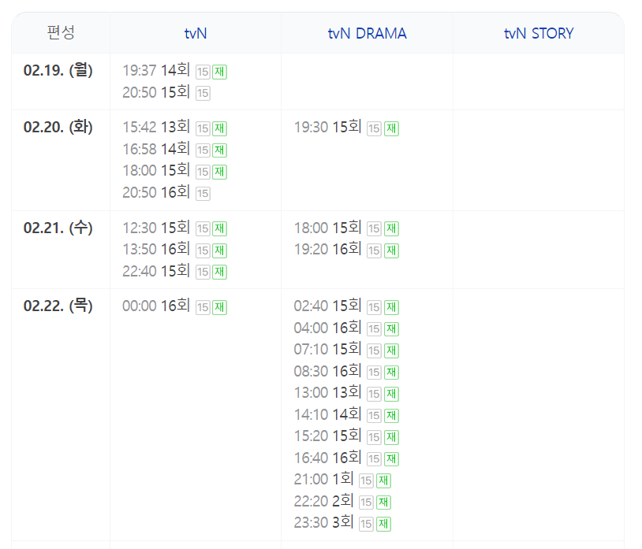Click the 15 age-rating badge beside 13:50 16회
Image resolution: width=642 pixels, height=549 pixels.
coord(203,250)
